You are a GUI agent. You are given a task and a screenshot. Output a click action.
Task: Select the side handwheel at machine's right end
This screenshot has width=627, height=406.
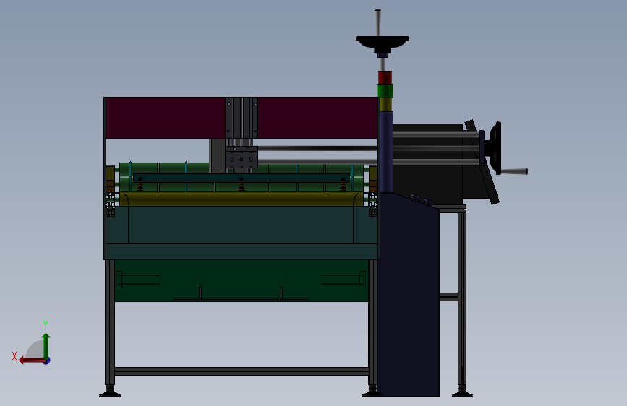(496, 148)
